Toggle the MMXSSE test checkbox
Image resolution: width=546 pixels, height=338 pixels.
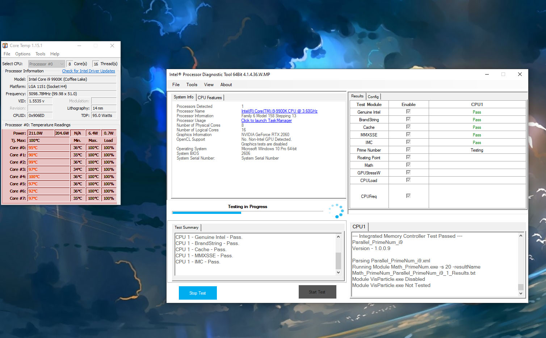pyautogui.click(x=408, y=135)
